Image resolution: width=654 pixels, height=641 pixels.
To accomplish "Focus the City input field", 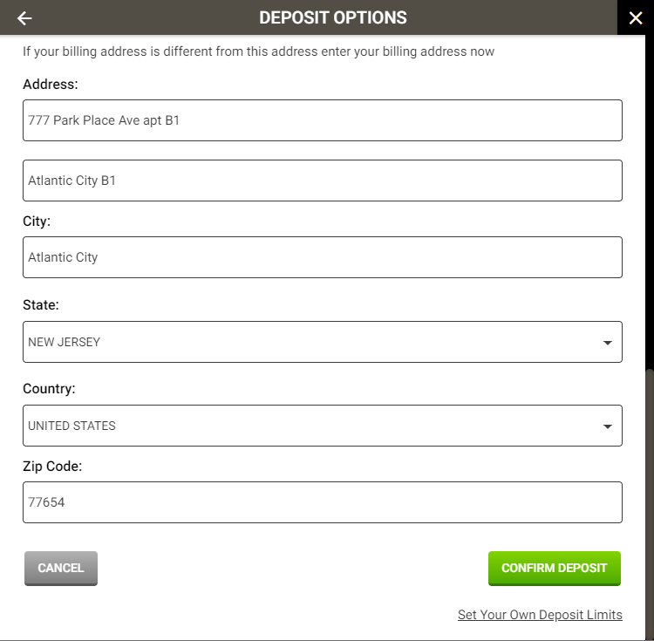I will click(323, 257).
